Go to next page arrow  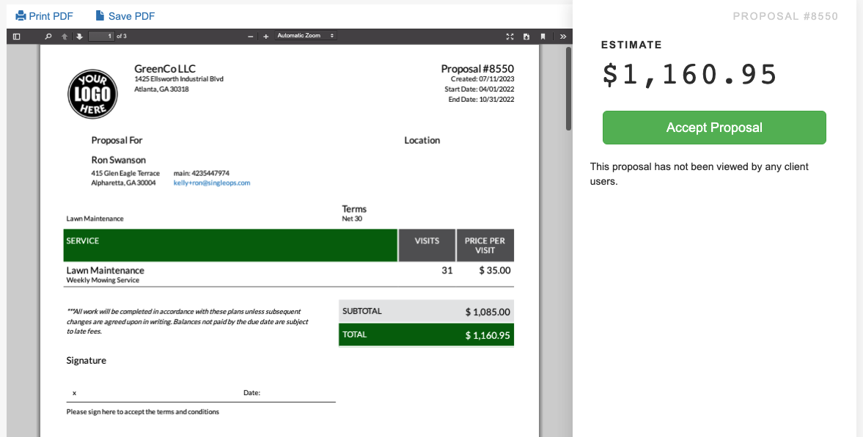[x=79, y=36]
